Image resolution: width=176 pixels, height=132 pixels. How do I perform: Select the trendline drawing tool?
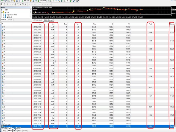click(13, 4)
